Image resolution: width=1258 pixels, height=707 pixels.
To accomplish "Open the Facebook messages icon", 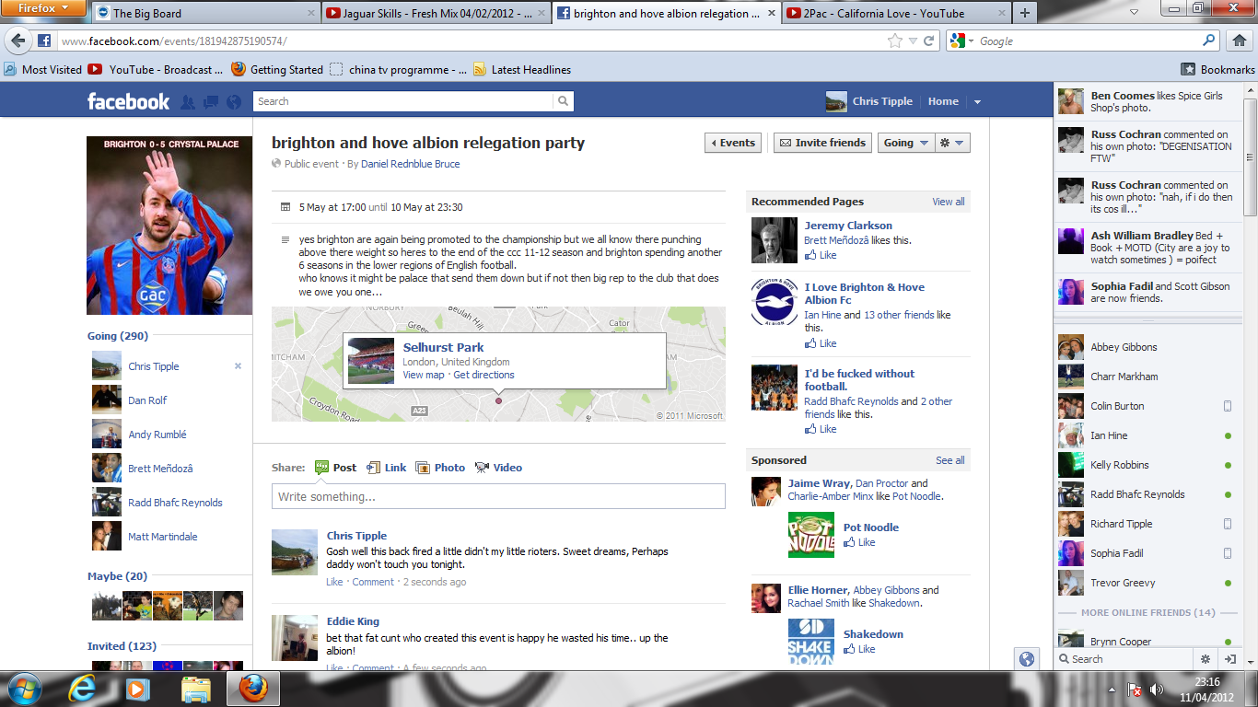I will tap(211, 102).
